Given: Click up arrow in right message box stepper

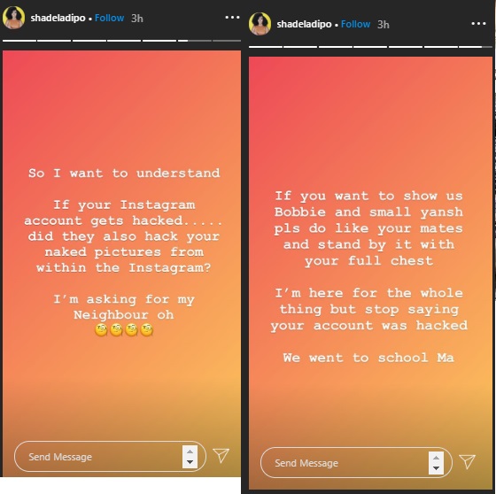Looking at the screenshot, I should coord(436,458).
